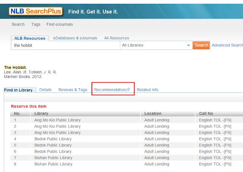Image resolution: width=243 pixels, height=172 pixels.
Task: Click the NLB SearchPlus logo
Action: tap(36, 11)
